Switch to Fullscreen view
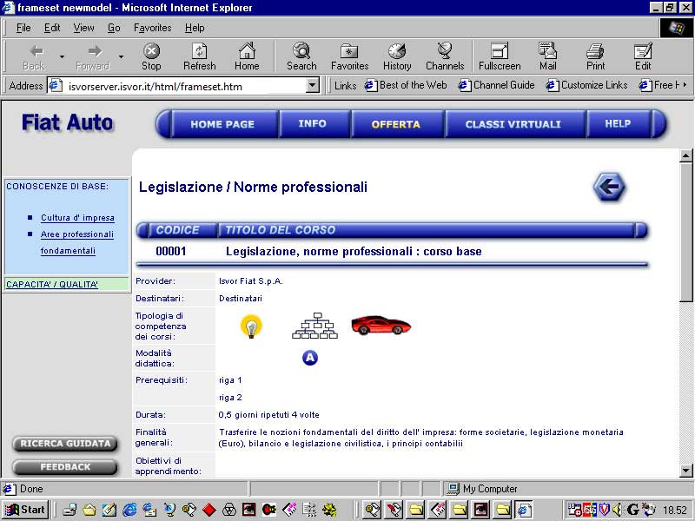This screenshot has height=521, width=695. pyautogui.click(x=500, y=57)
